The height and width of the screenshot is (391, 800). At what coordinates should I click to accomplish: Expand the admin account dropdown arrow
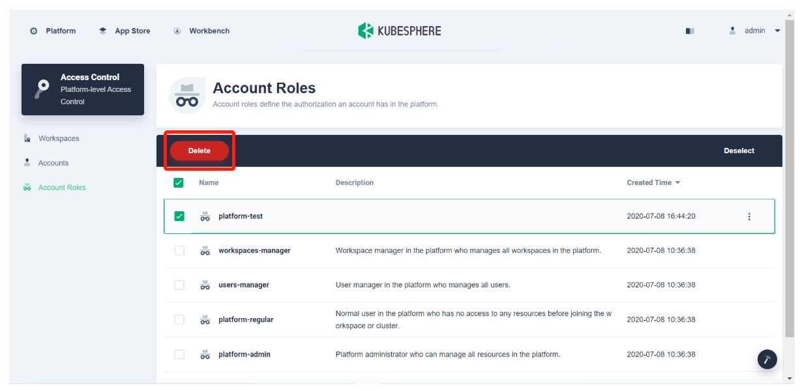pos(777,31)
